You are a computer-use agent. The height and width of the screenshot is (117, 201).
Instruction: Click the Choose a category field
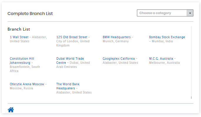(x=165, y=13)
